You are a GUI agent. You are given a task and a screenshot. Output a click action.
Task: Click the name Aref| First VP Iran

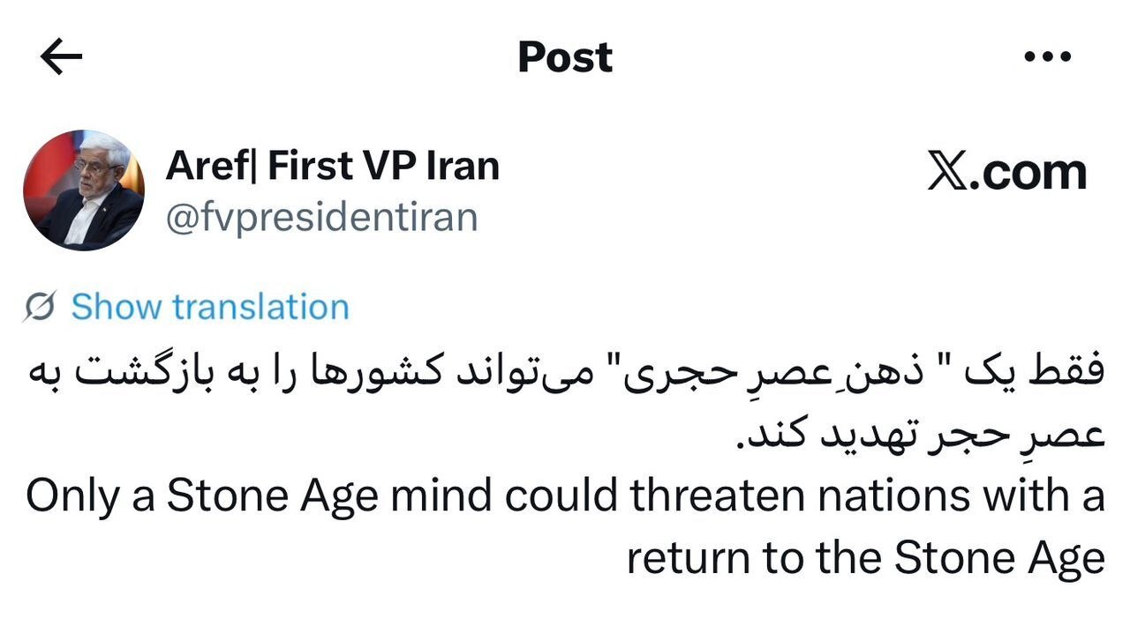[334, 165]
